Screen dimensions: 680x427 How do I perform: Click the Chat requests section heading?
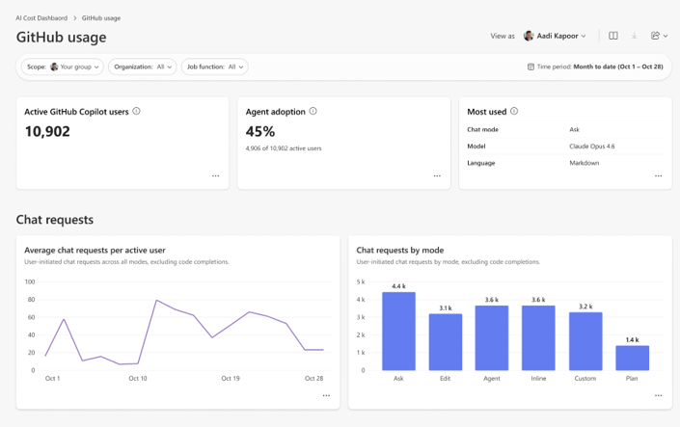(55, 220)
